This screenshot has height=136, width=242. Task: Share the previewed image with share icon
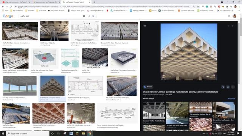point(223,87)
